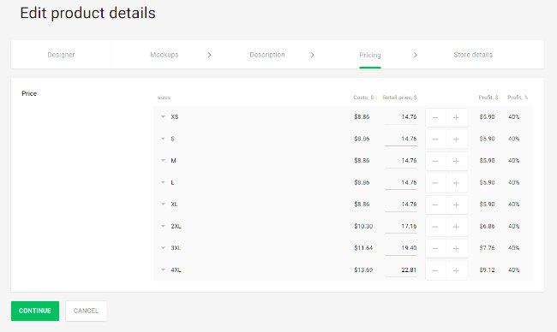Expand the 2XL size row arrow
Screen dimensions: 557x332
163,226
